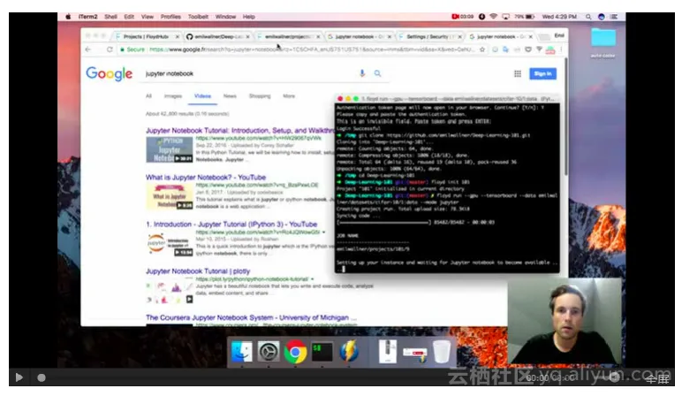Expand dropdown arrow beside Introduction tutorial URL
The width and height of the screenshot is (682, 396).
click(x=323, y=232)
